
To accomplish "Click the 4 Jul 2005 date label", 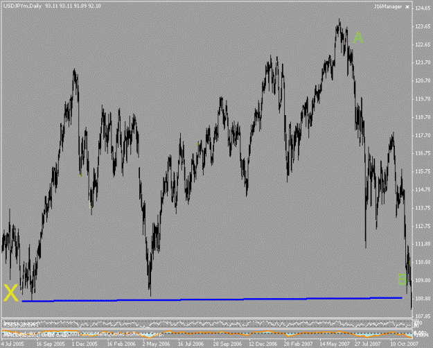I will [13, 344].
